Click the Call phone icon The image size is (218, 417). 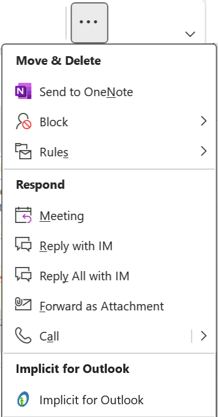23,335
